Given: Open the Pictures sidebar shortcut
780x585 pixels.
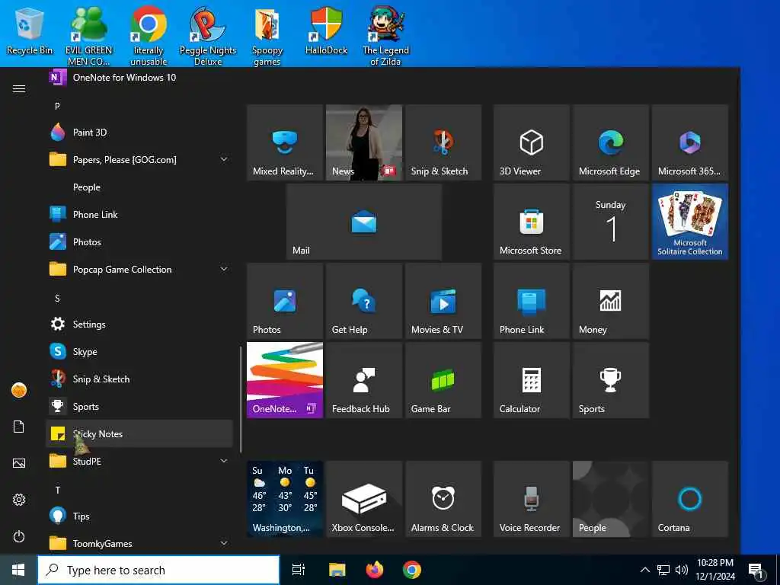Looking at the screenshot, I should click(x=19, y=463).
